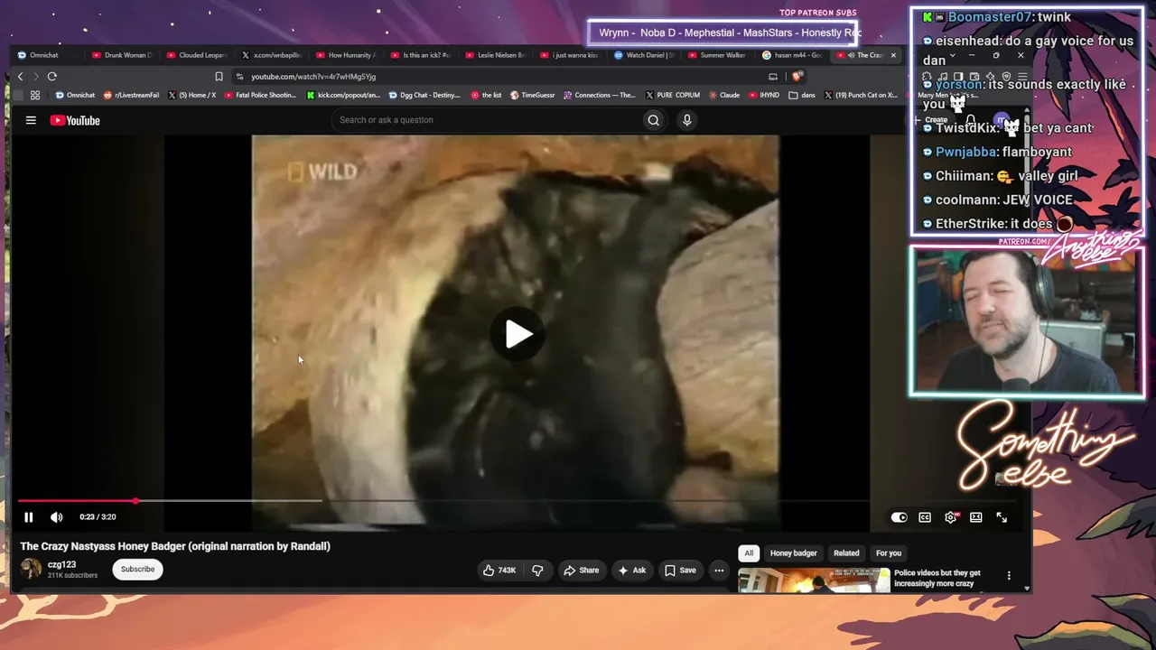
Task: Open the player settings gear
Action: (x=950, y=517)
